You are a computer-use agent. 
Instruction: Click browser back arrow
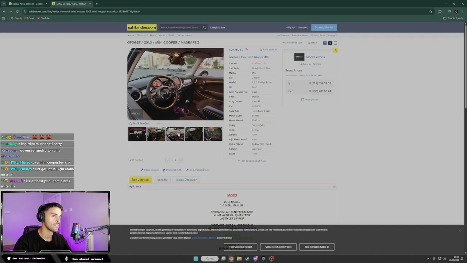(4, 11)
